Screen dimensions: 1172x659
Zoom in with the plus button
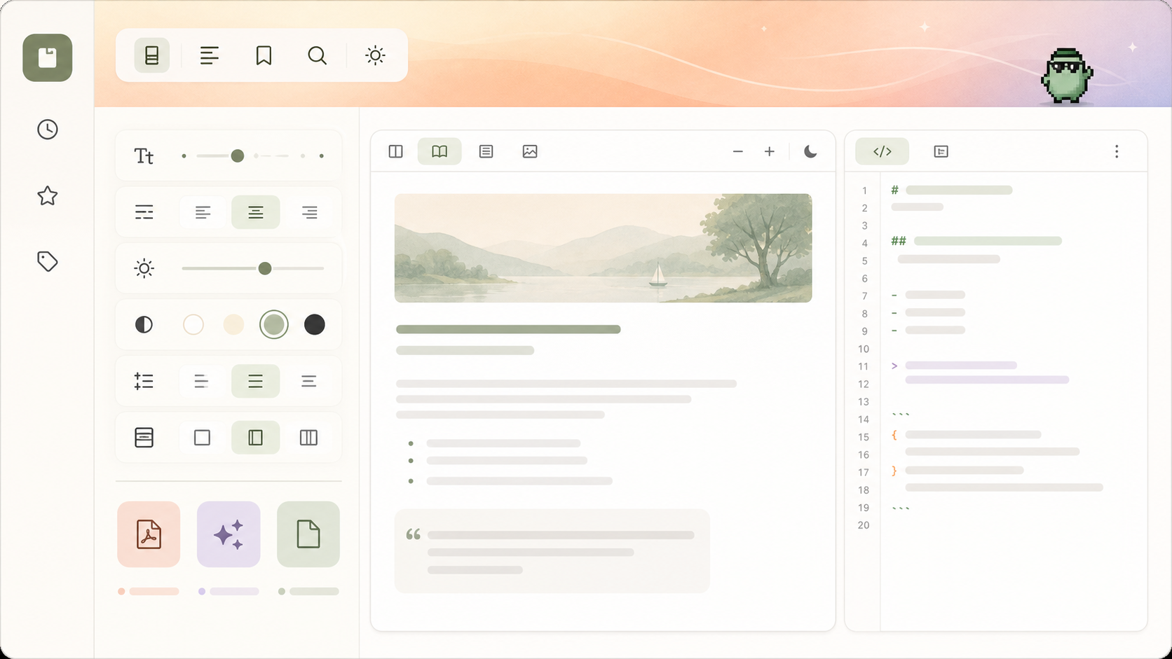(770, 151)
